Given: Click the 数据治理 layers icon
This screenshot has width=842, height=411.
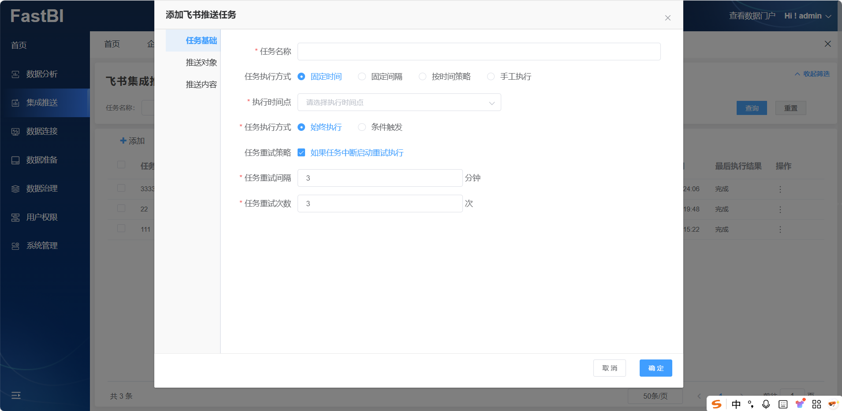Looking at the screenshot, I should click(x=15, y=189).
